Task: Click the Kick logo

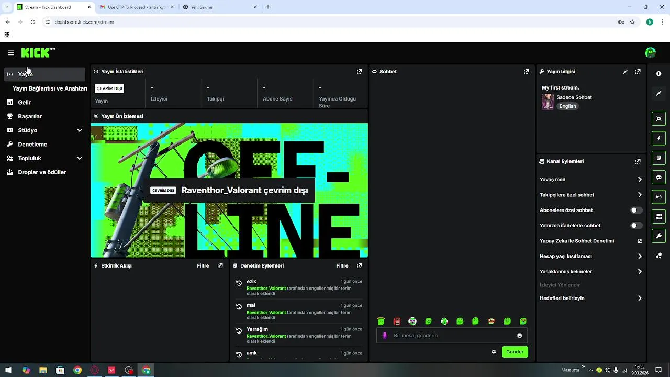Action: click(x=38, y=52)
